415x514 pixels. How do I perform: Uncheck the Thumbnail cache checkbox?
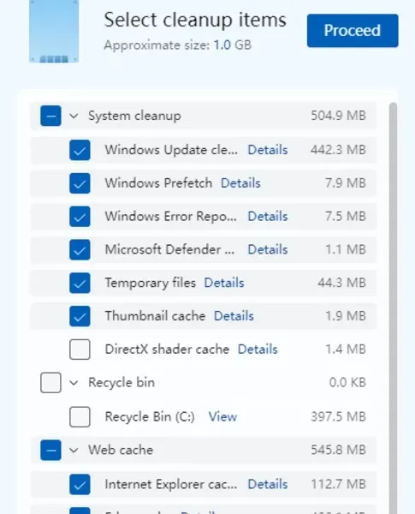[x=80, y=316]
